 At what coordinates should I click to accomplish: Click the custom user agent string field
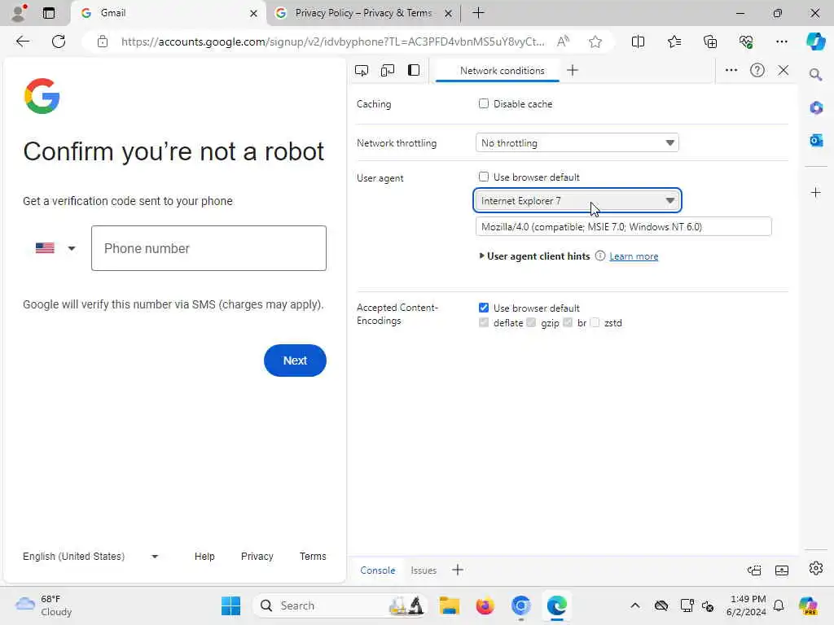coord(623,226)
